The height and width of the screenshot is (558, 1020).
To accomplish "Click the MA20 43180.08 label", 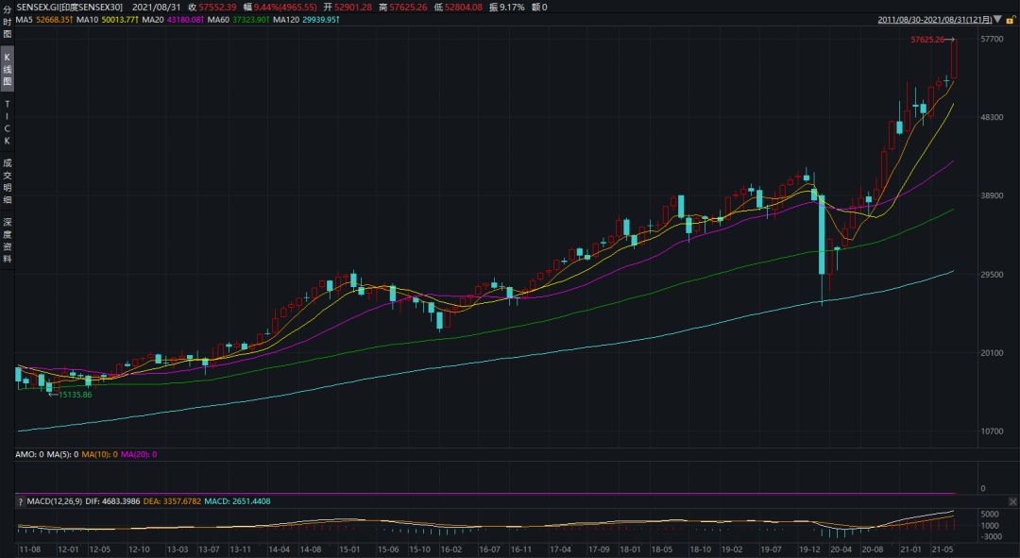I will [173, 20].
